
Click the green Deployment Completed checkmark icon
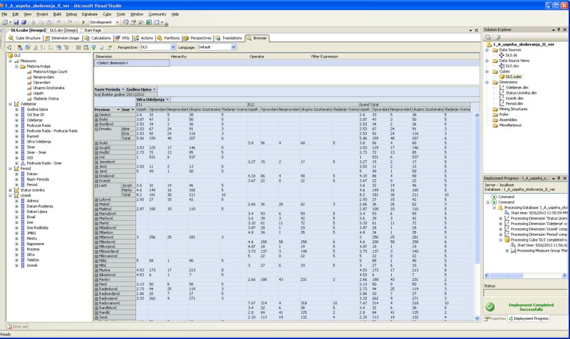[490, 307]
